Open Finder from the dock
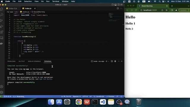This screenshot has width=190, height=107. pos(51,102)
